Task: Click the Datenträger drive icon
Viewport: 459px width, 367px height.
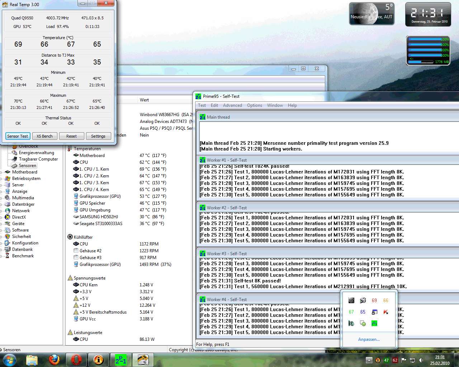Action: (8, 204)
